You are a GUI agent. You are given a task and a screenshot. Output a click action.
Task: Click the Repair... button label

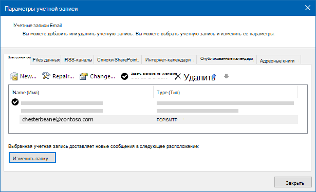[63, 76]
